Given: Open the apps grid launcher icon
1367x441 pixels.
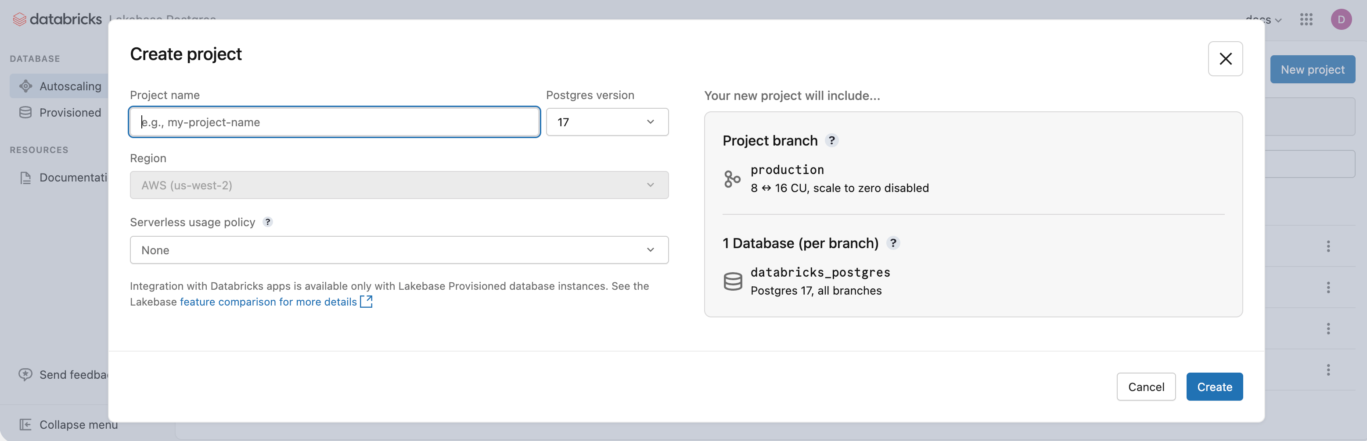Looking at the screenshot, I should pyautogui.click(x=1306, y=20).
